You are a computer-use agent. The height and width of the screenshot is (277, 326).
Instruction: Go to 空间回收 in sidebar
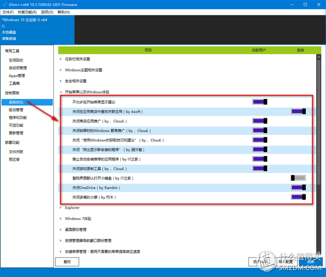point(16,60)
